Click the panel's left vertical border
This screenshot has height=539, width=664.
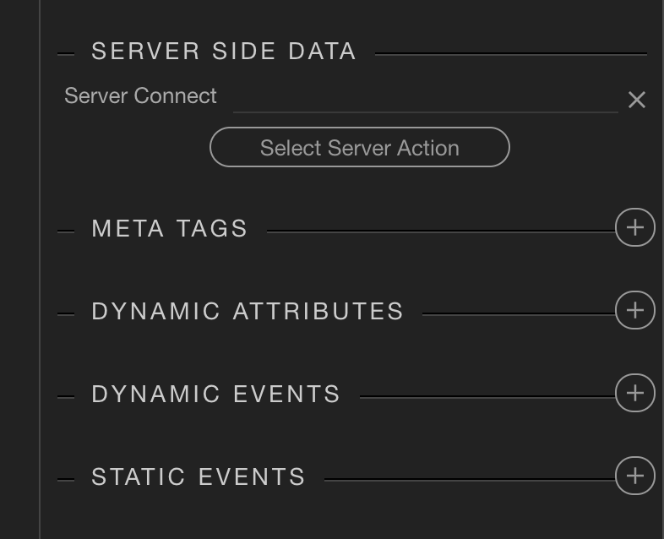point(40,269)
